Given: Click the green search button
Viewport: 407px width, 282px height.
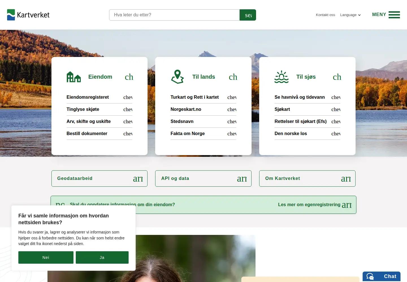Looking at the screenshot, I should point(248,15).
